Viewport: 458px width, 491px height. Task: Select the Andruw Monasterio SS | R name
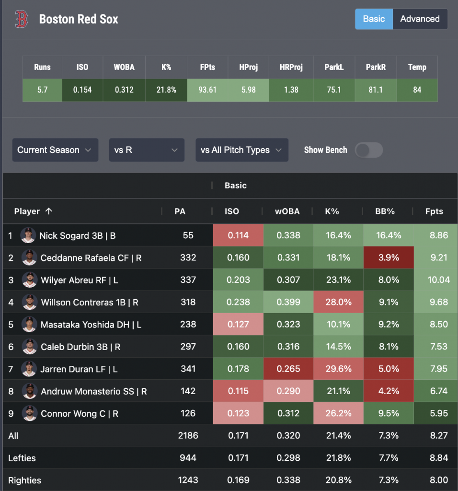(93, 391)
